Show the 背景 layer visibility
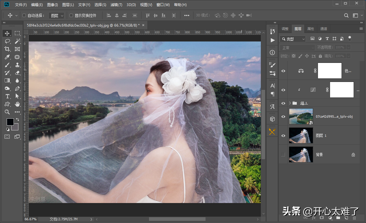Screen dimensions: 366x223 pos(283,155)
